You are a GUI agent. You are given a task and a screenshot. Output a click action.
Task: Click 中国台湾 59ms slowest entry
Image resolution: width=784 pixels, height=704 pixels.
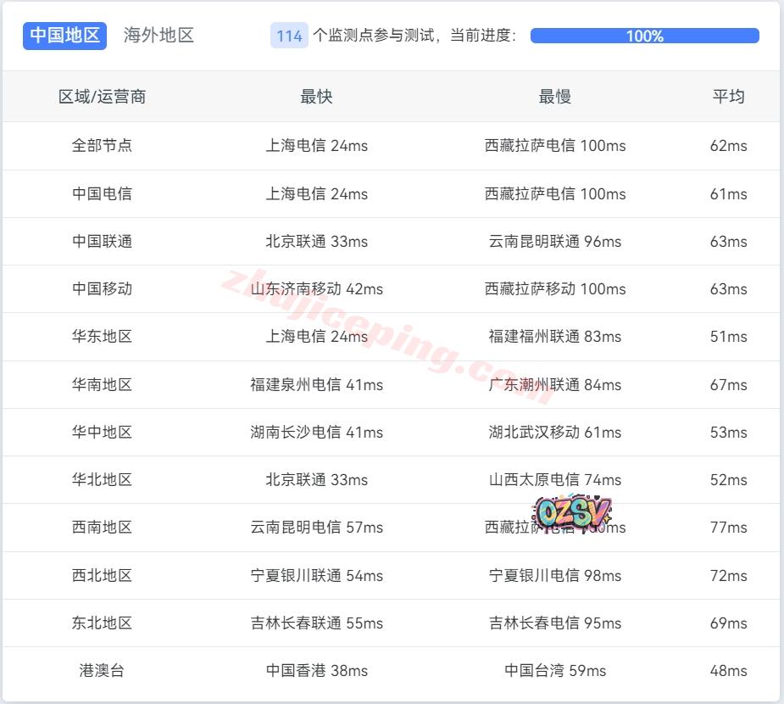point(554,671)
